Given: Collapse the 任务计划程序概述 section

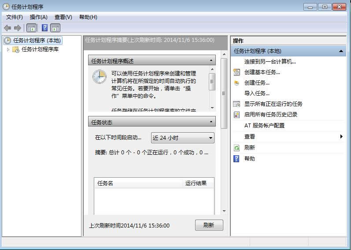Looking at the screenshot, I should click(211, 61).
